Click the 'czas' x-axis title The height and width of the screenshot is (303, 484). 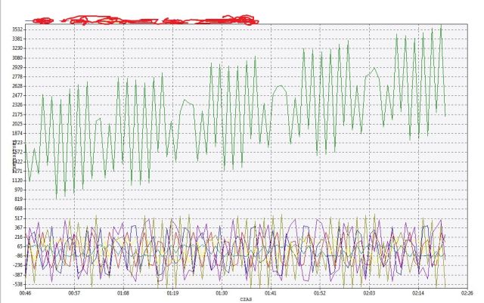coord(246,299)
